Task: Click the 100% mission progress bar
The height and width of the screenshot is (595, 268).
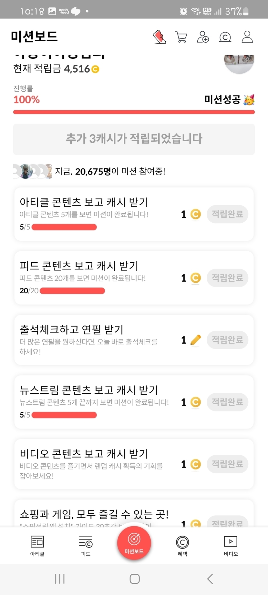Action: [134, 112]
